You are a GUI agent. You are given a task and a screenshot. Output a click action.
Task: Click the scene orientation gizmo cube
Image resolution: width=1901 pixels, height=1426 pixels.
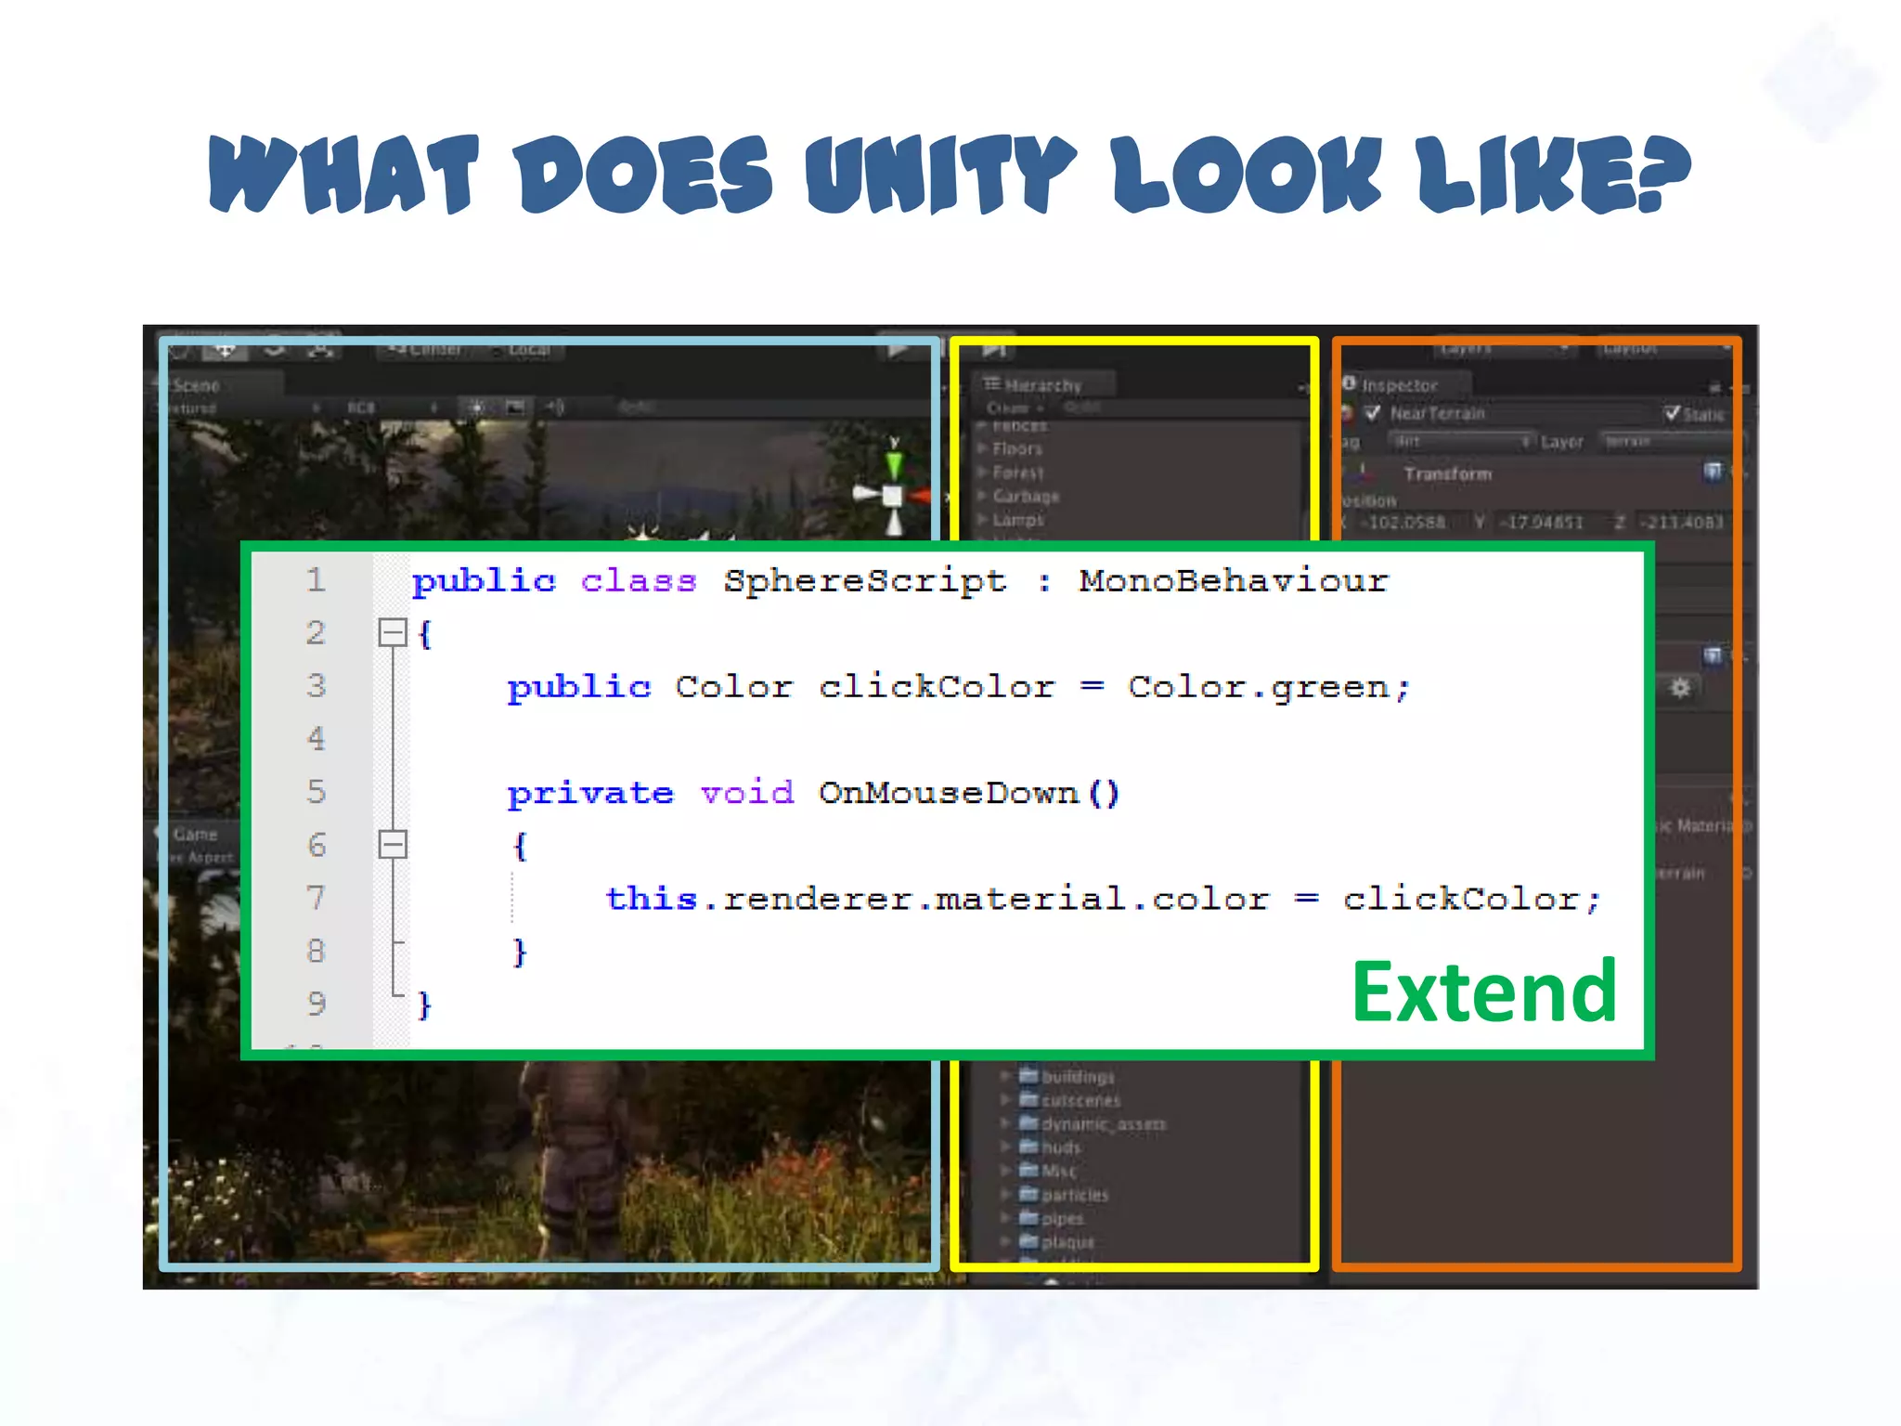pyautogui.click(x=892, y=496)
